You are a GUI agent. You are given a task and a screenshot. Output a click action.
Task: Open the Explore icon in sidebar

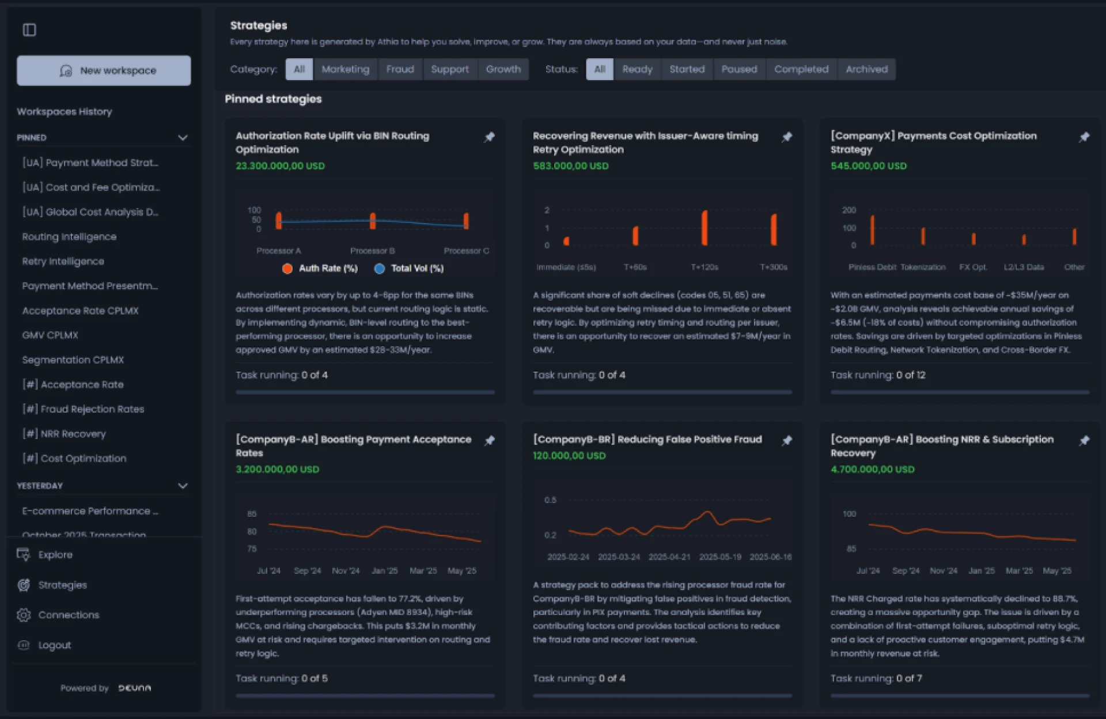pyautogui.click(x=24, y=555)
